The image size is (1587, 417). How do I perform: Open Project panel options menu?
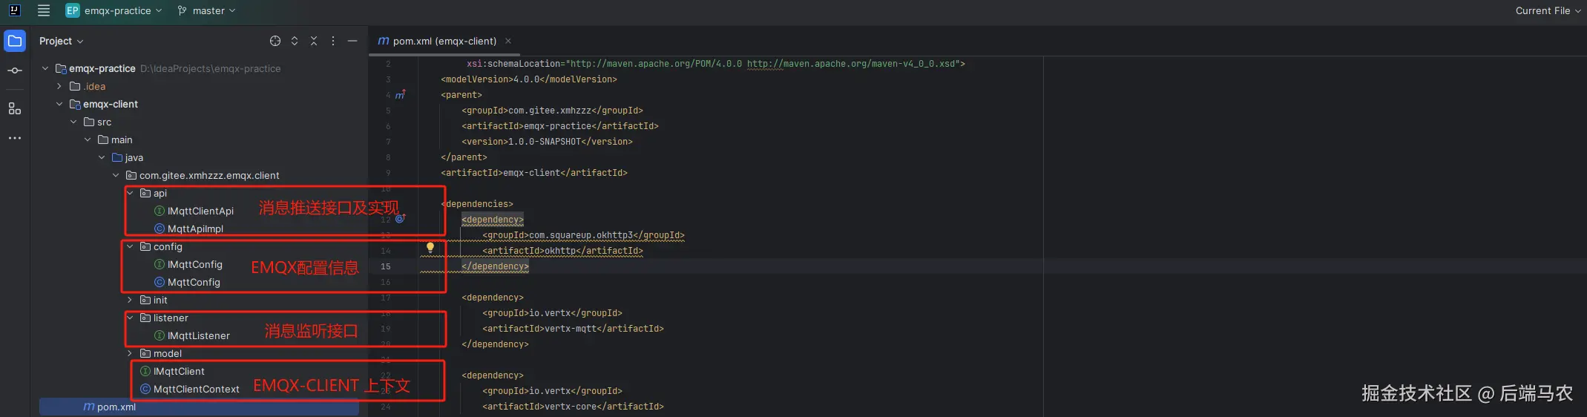pyautogui.click(x=333, y=41)
